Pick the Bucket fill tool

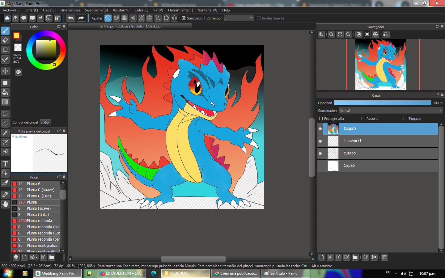[5, 92]
